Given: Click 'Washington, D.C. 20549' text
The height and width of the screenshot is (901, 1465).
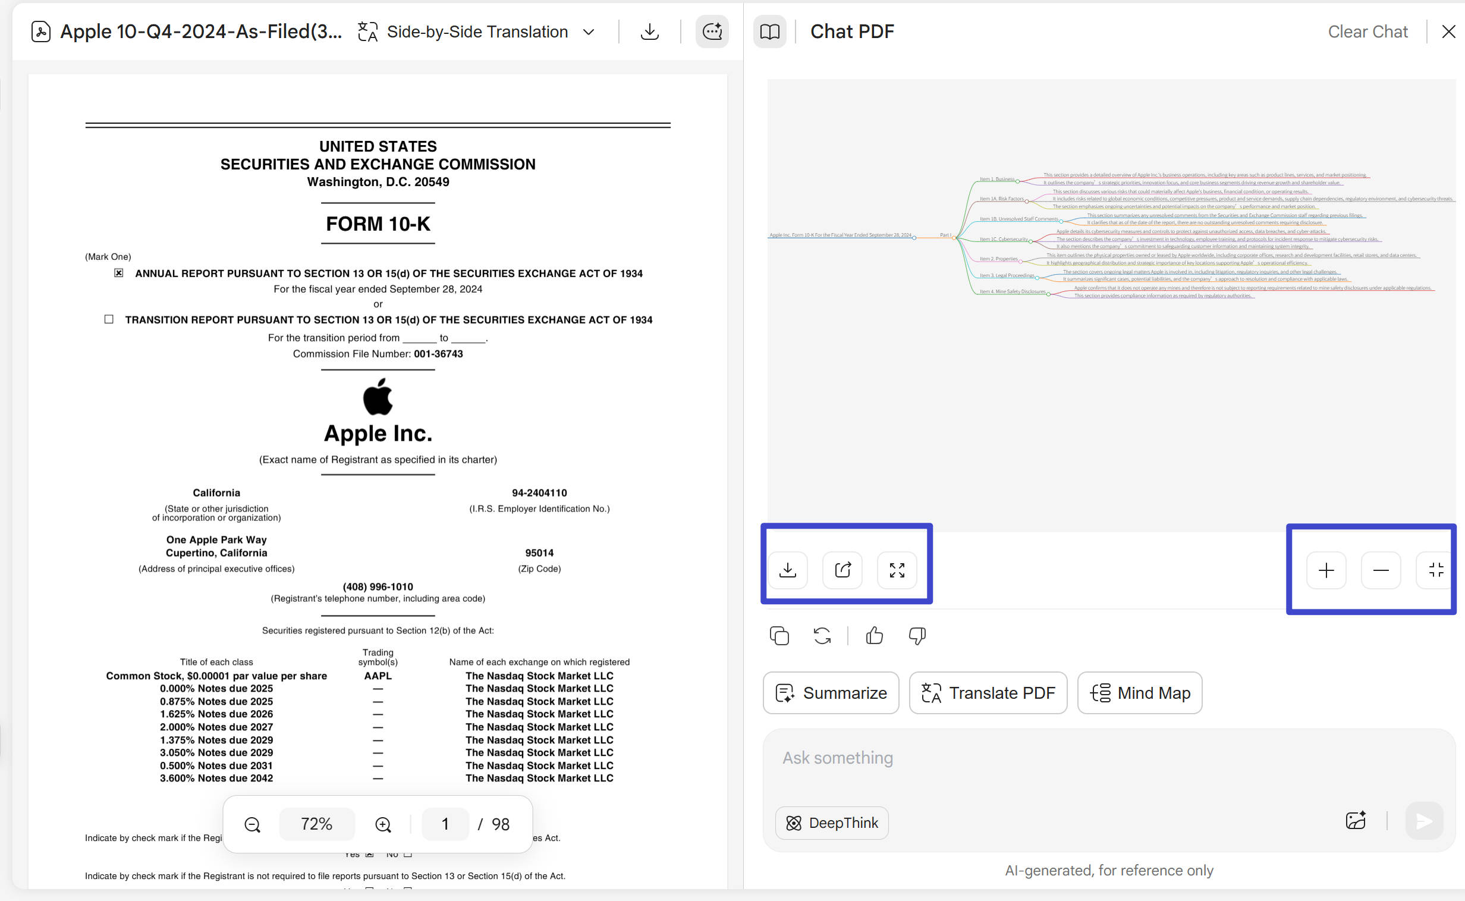Looking at the screenshot, I should coord(378,182).
